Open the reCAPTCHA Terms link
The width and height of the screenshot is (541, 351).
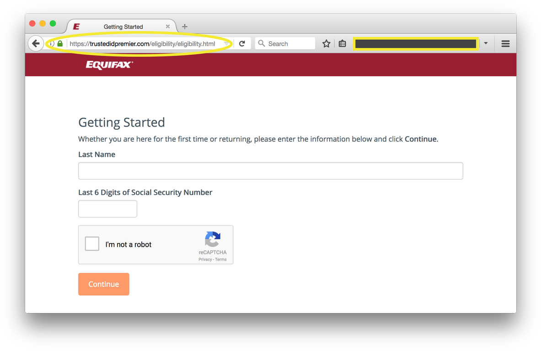[x=221, y=260]
